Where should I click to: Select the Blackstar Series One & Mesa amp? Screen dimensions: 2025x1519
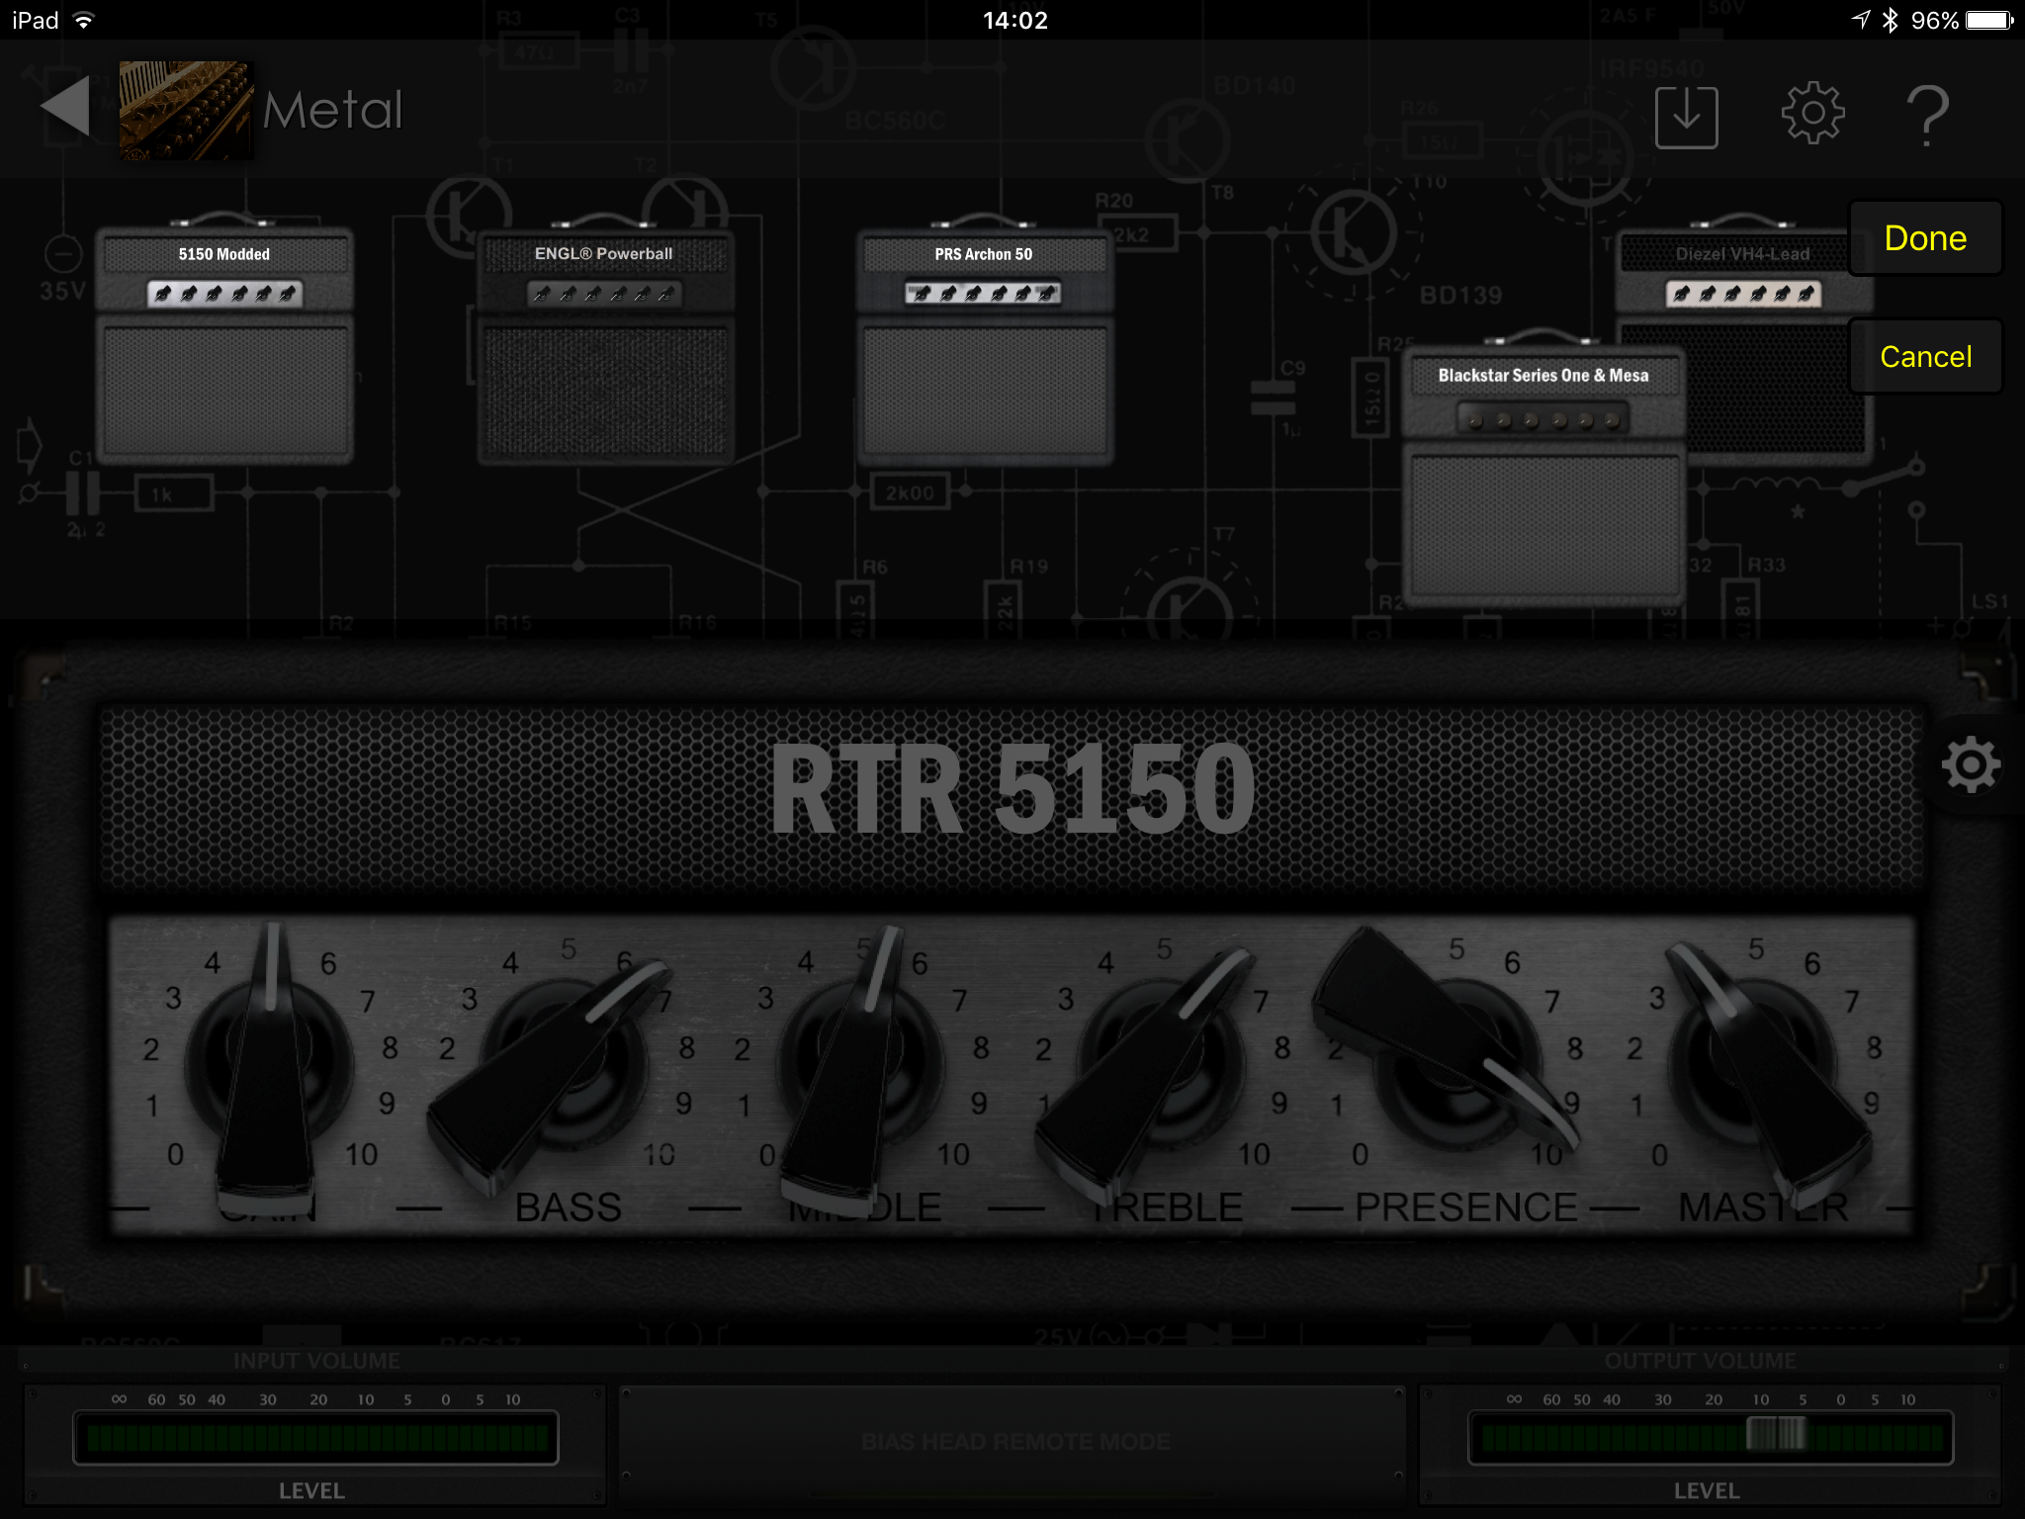(1543, 470)
